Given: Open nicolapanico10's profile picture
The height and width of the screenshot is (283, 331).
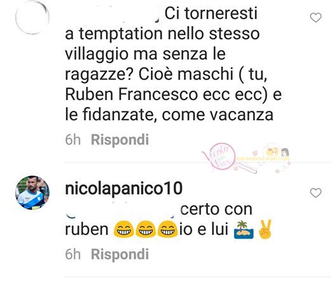Looking at the screenshot, I should coord(32,192).
